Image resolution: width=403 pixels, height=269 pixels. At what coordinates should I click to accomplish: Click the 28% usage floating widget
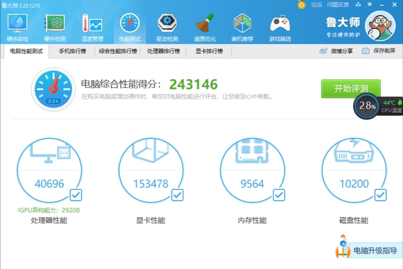(x=367, y=106)
